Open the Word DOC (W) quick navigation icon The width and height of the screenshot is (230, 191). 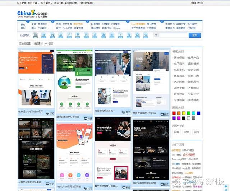tap(146, 36)
